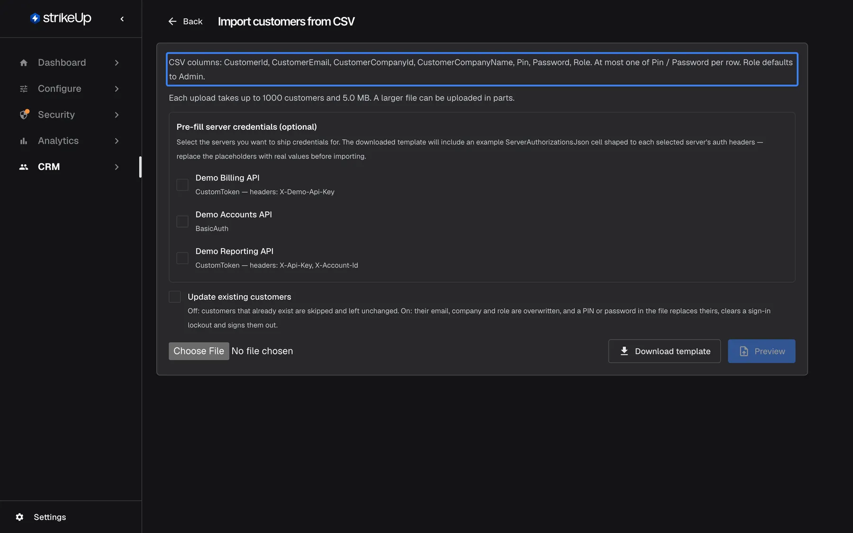
Task: Click 'Update existing customers' label text
Action: [x=239, y=297]
